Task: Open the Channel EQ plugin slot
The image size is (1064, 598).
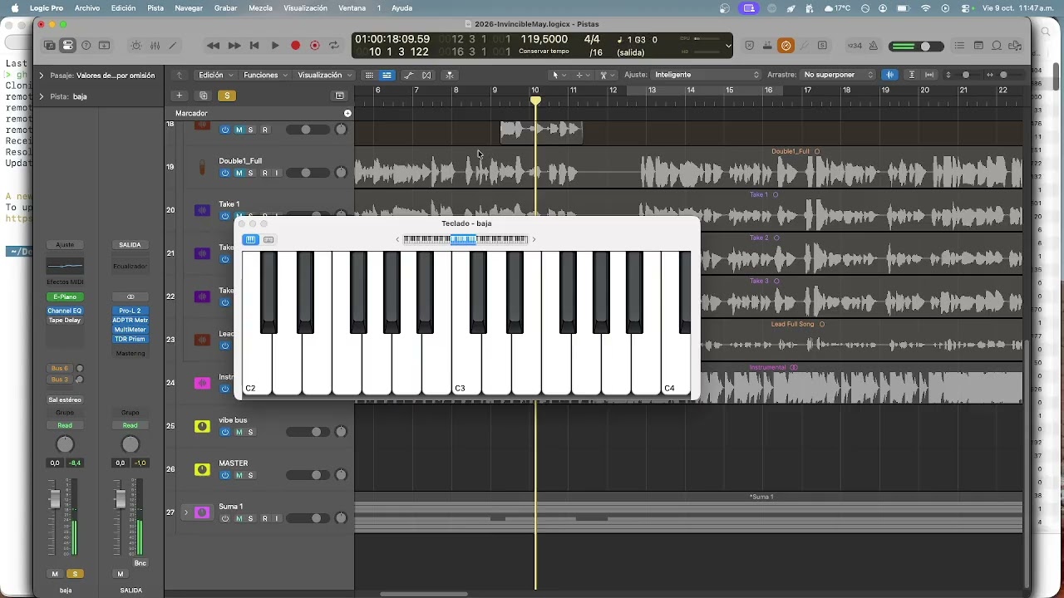Action: coord(65,311)
